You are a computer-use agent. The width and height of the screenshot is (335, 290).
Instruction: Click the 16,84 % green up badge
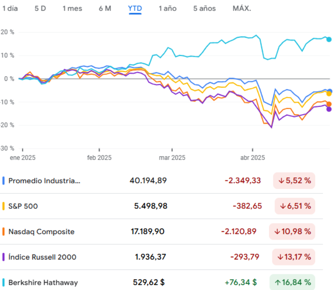pos(292,282)
